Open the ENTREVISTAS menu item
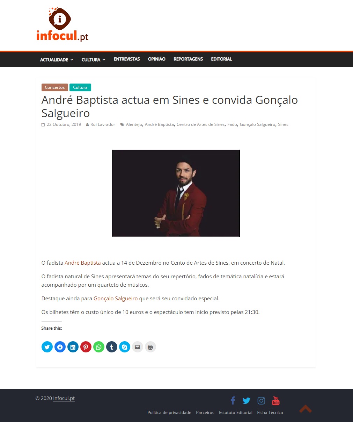 [127, 59]
